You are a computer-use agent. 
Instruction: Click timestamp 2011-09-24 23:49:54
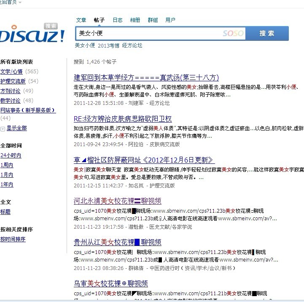[x=99, y=144]
